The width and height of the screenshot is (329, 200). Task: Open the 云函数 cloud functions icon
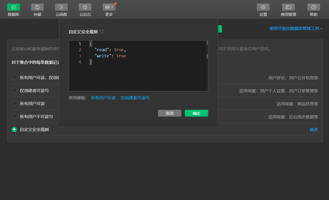point(61,7)
